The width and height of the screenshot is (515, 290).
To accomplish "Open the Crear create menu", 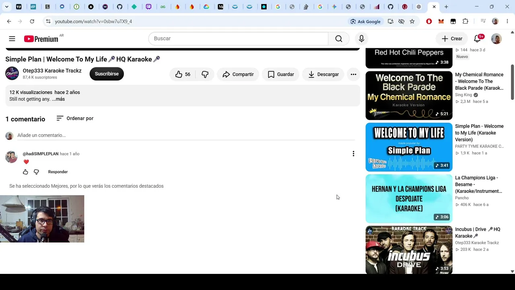I will [x=452, y=39].
